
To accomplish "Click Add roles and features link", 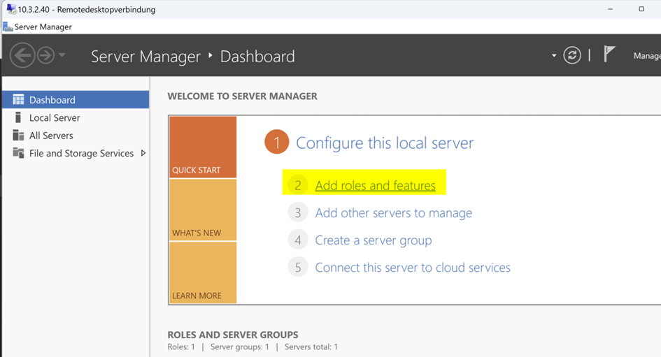I will coord(375,185).
